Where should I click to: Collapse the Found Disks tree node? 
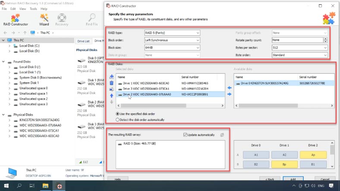click(x=3, y=62)
